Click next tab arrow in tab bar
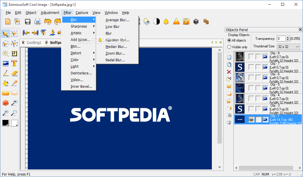This screenshot has width=303, height=177. tap(216, 42)
